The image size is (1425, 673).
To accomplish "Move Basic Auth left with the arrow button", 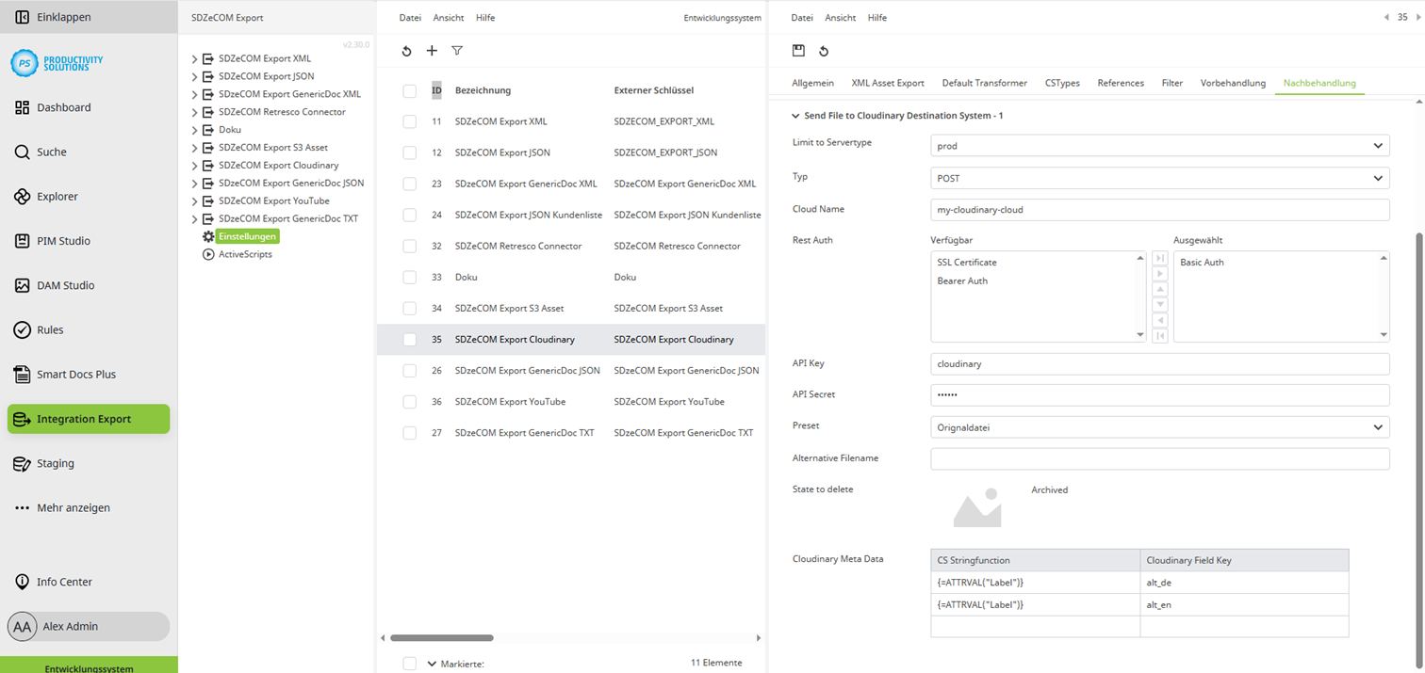I will click(1160, 319).
